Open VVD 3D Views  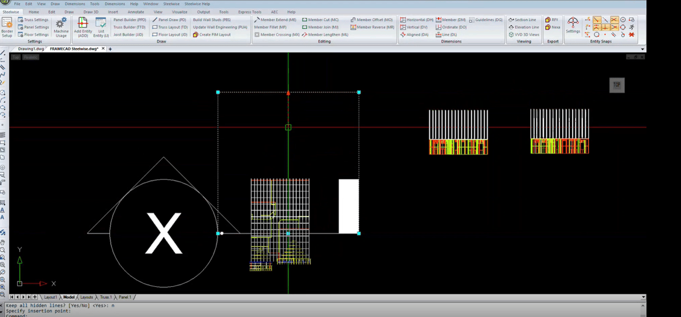(x=524, y=34)
